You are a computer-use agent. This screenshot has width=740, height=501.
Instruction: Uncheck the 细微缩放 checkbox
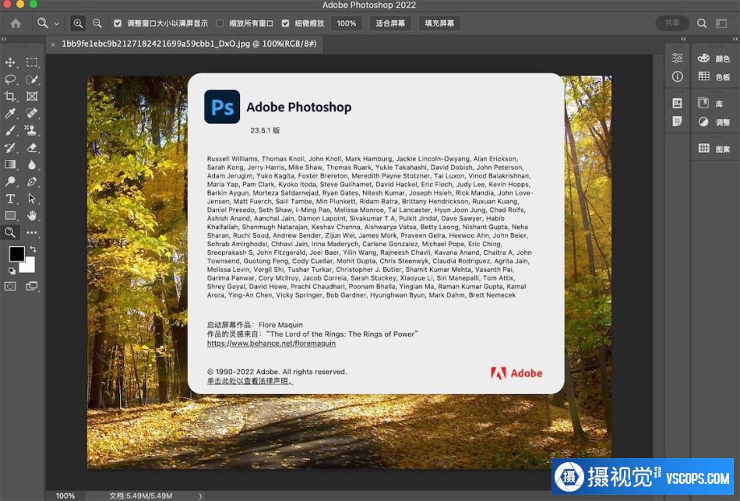click(x=286, y=23)
